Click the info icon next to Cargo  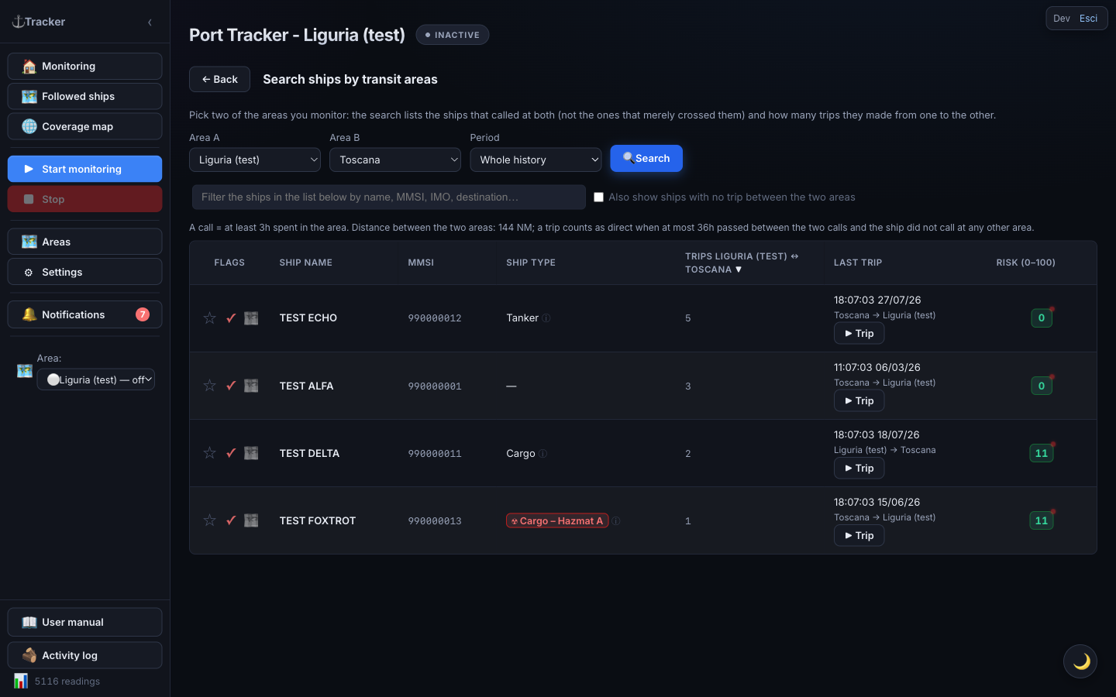[x=543, y=454]
